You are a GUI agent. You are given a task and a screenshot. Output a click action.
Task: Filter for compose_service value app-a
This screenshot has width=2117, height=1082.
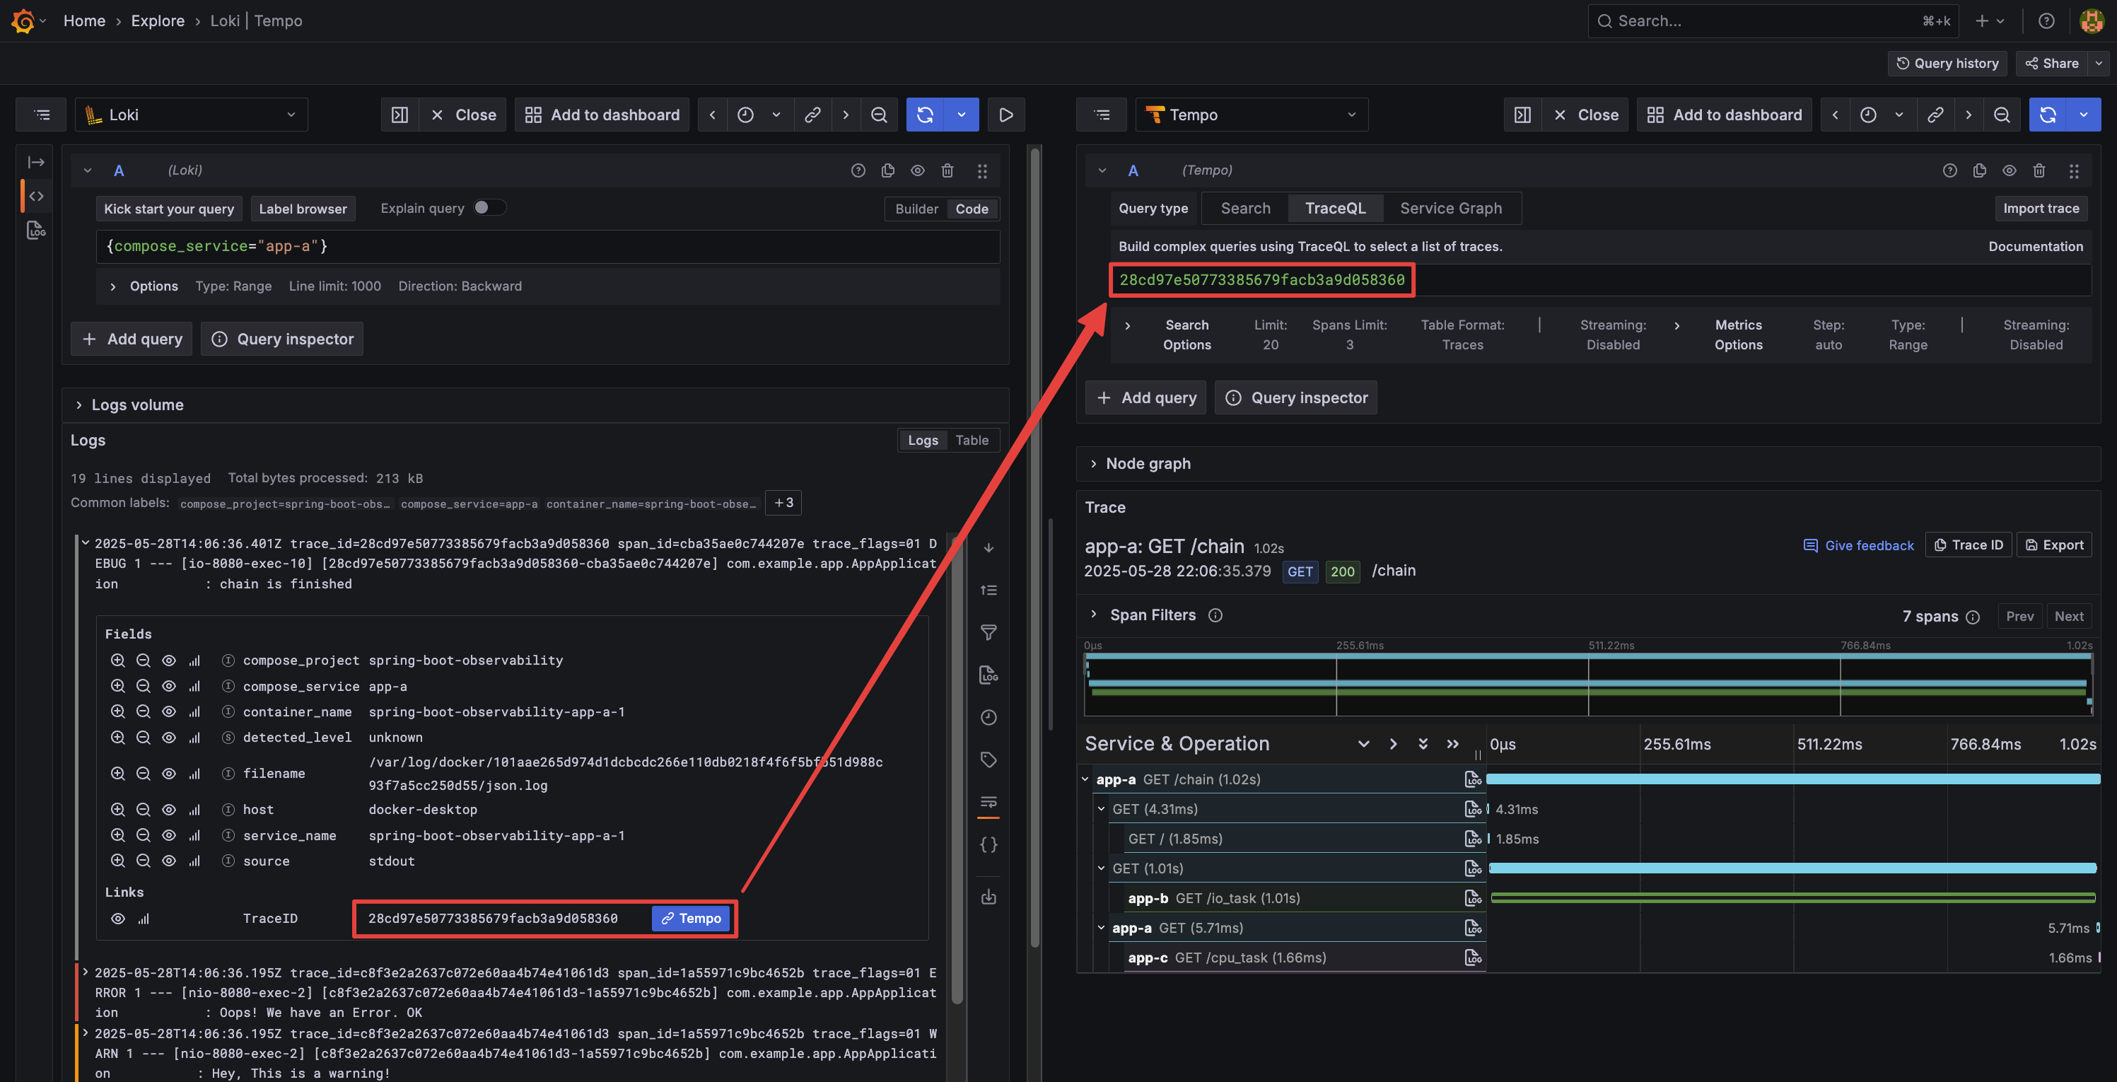tap(117, 687)
